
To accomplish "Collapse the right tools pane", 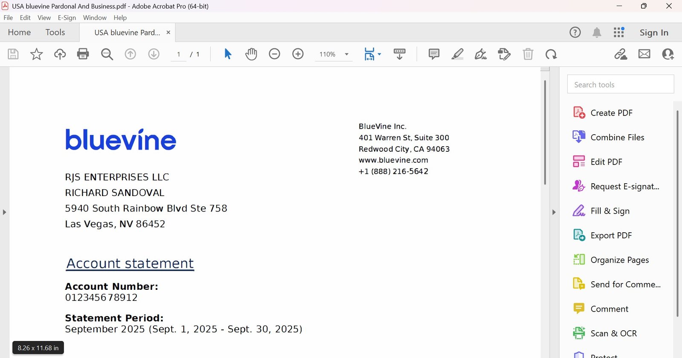I will [554, 212].
